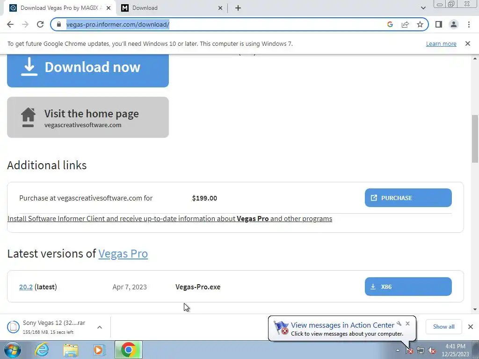
Task: Click the scrollbar down arrow
Action: point(475,309)
